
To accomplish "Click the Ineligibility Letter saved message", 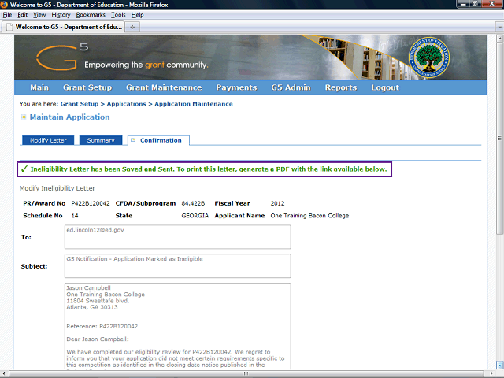I will click(209, 169).
